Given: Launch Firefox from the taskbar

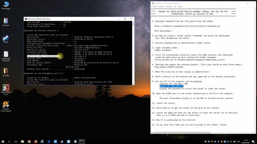Looking at the screenshot, I should (x=36, y=141).
